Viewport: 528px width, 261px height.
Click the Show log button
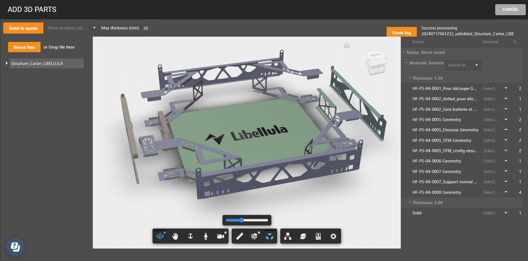(x=401, y=33)
